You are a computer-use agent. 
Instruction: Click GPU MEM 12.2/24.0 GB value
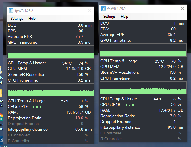[171, 67]
